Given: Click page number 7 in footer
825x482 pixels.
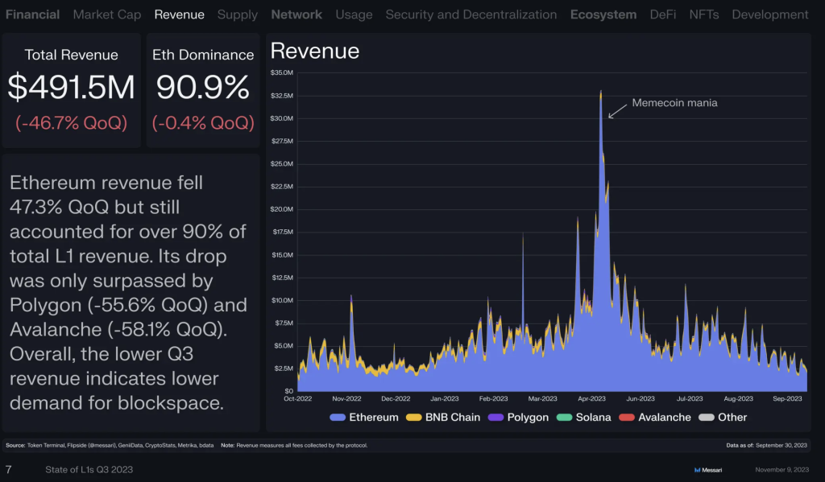Looking at the screenshot, I should pos(8,469).
